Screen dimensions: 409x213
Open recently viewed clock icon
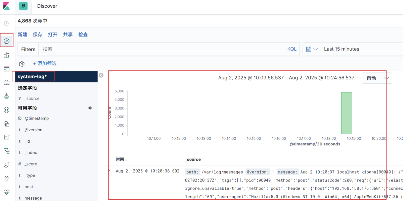point(6,23)
